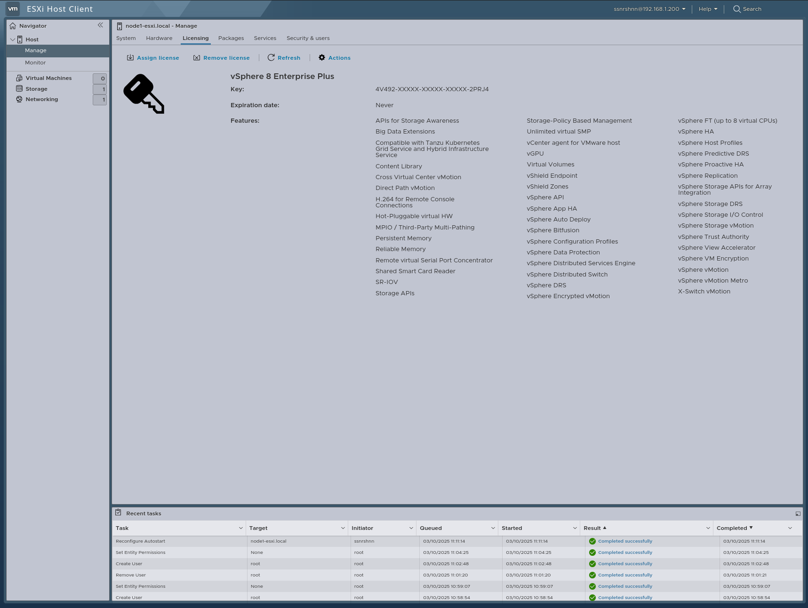The width and height of the screenshot is (808, 608).
Task: Click the Storage icon in the navigator
Action: (x=19, y=88)
